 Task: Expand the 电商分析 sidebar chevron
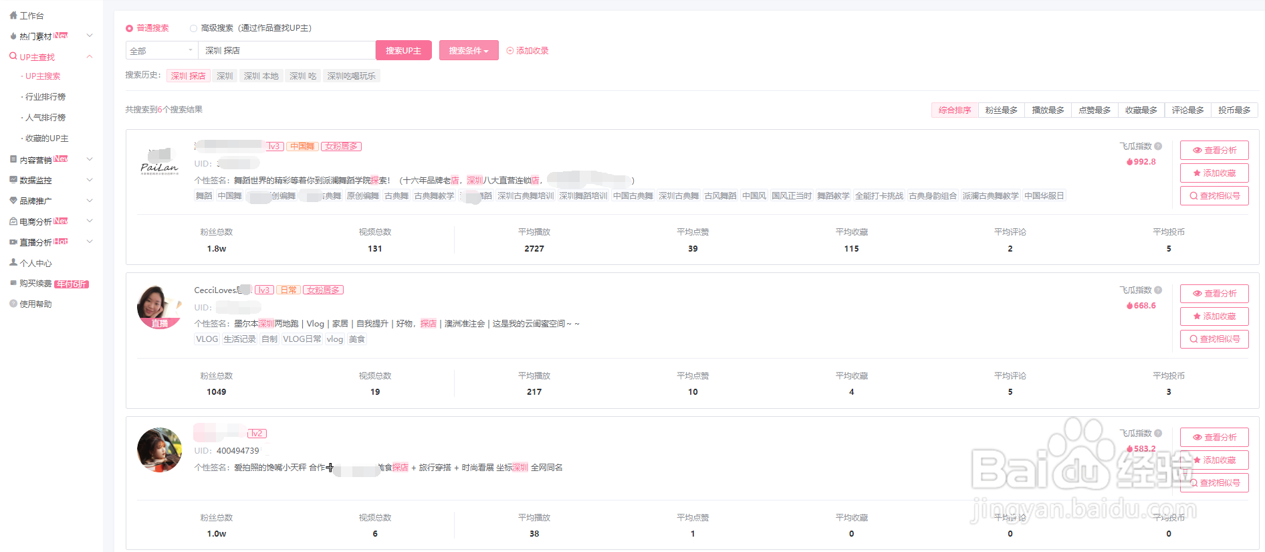(x=90, y=221)
